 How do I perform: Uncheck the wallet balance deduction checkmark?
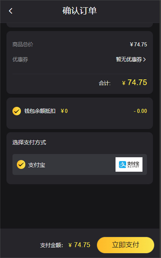point(17,111)
